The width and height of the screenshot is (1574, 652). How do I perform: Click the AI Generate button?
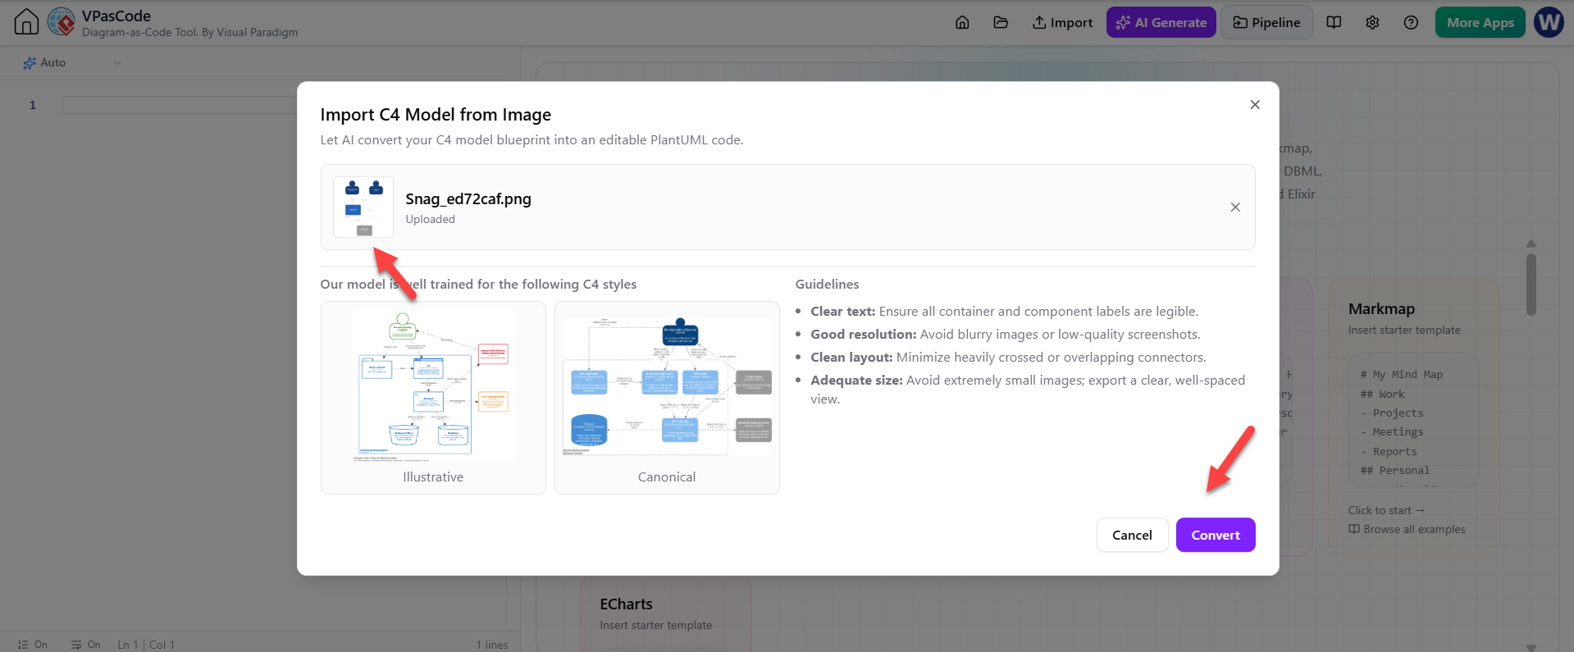[1161, 22]
